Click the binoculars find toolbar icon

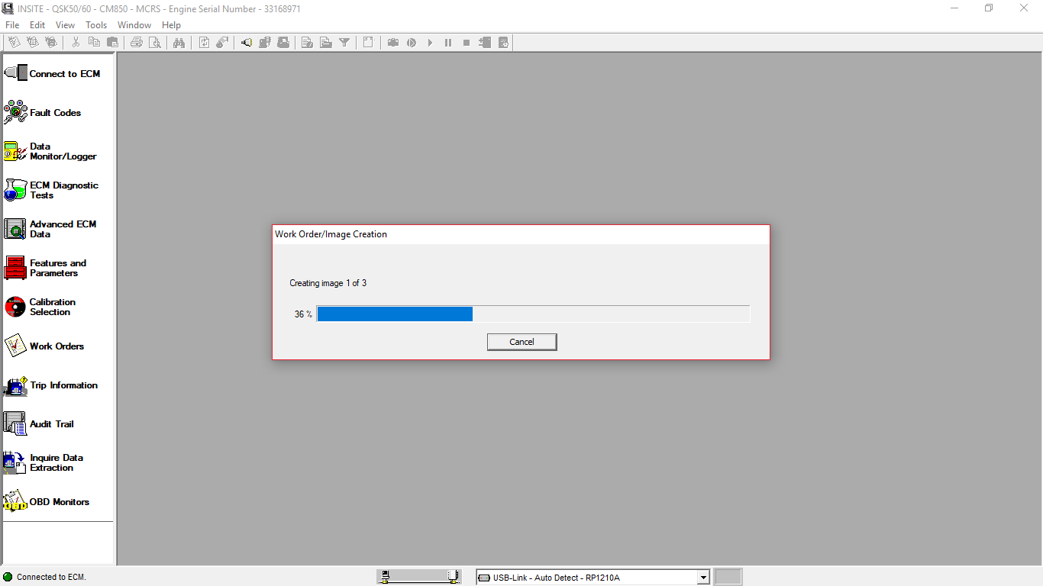point(179,43)
